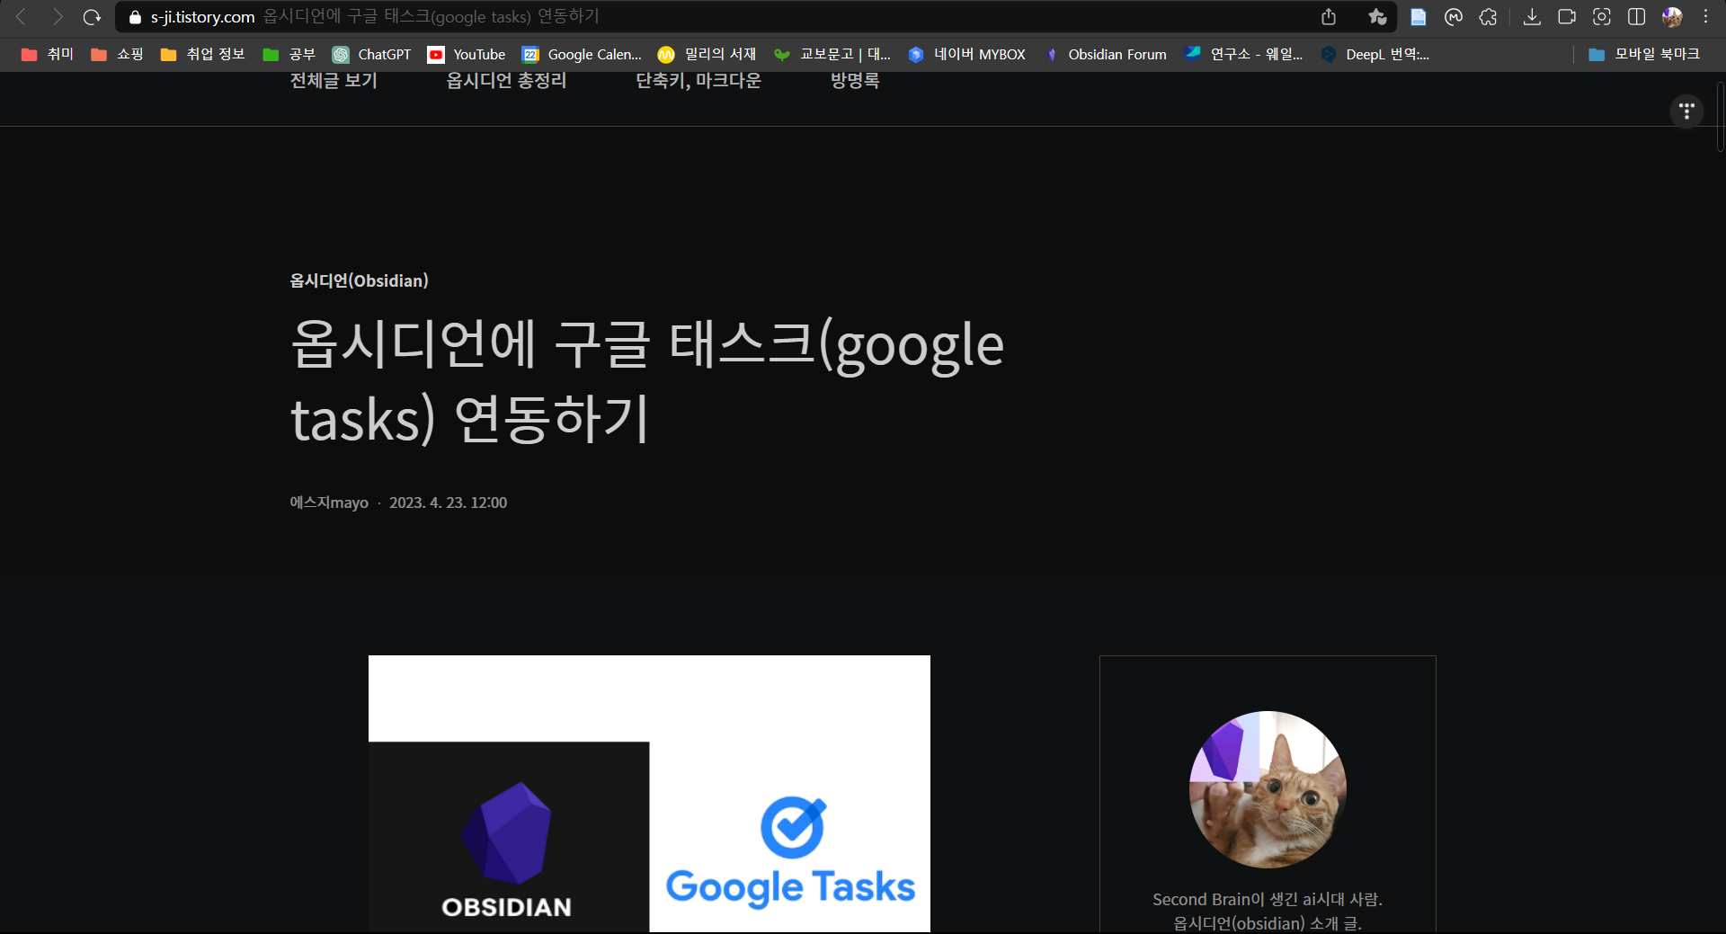Open the 네이버 MYBOX bookmark
Image resolution: width=1726 pixels, height=934 pixels.
click(966, 54)
